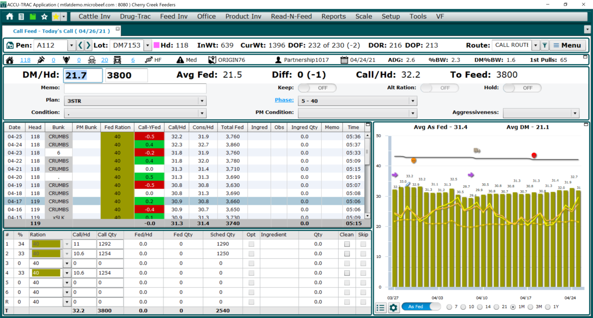This screenshot has width=593, height=318.
Task: Open the Pen A112 dropdown
Action: [x=71, y=45]
